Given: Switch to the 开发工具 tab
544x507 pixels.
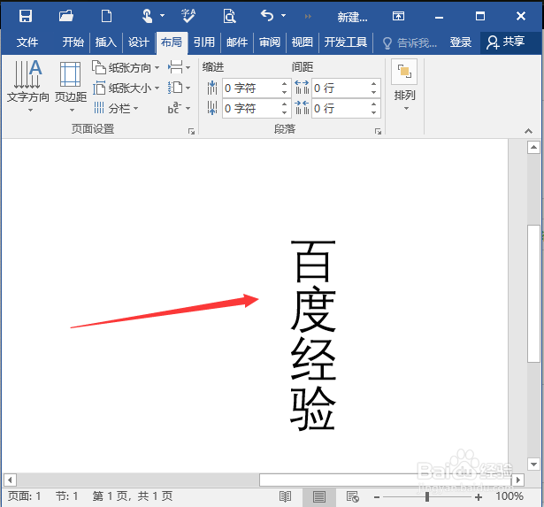Looking at the screenshot, I should click(346, 42).
